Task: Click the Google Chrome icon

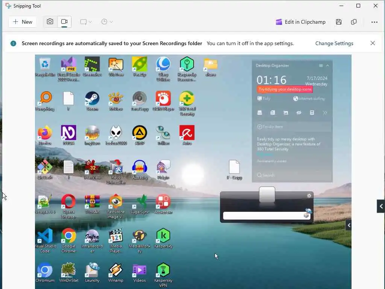Action: (68, 241)
